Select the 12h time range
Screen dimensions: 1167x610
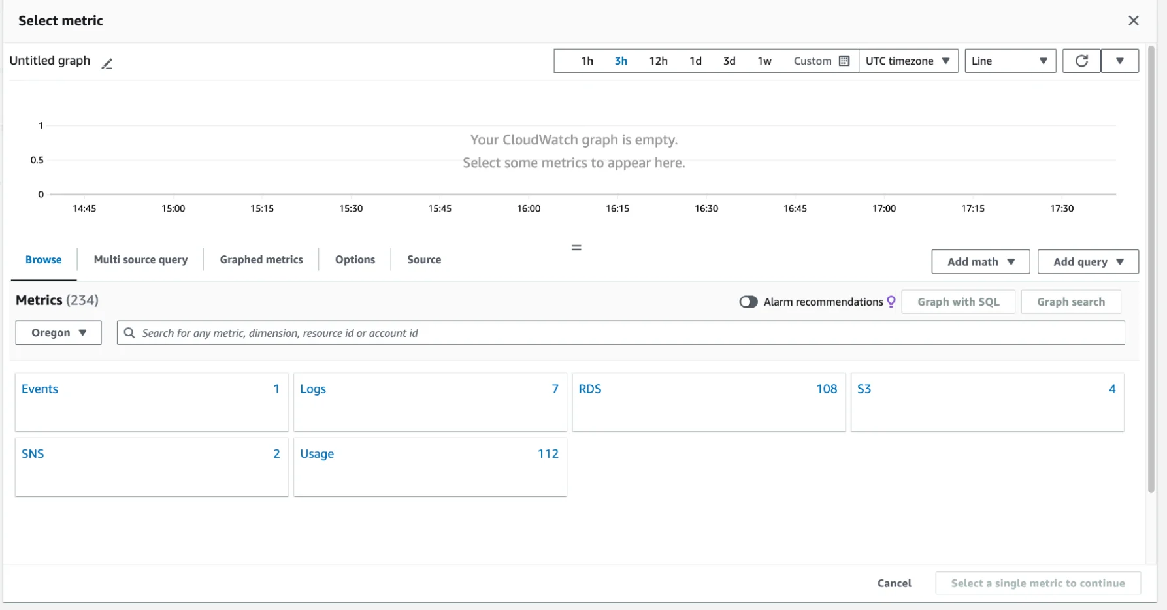click(x=658, y=61)
